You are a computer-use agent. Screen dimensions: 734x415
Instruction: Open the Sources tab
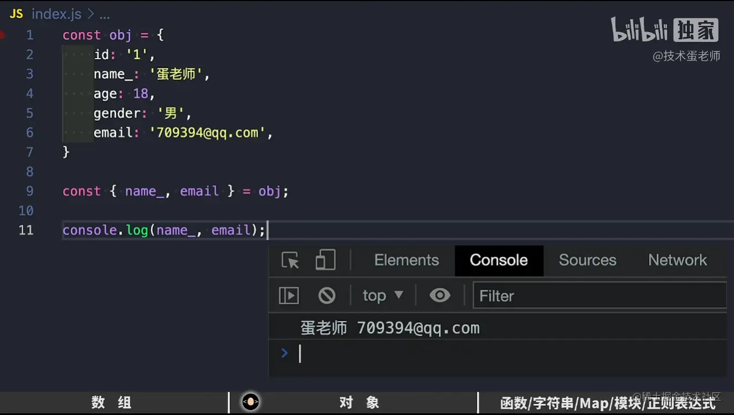point(587,260)
